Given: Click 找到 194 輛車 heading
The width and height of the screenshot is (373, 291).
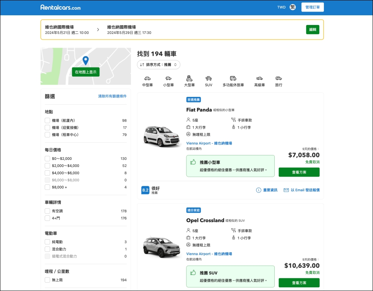Looking at the screenshot, I should (157, 54).
